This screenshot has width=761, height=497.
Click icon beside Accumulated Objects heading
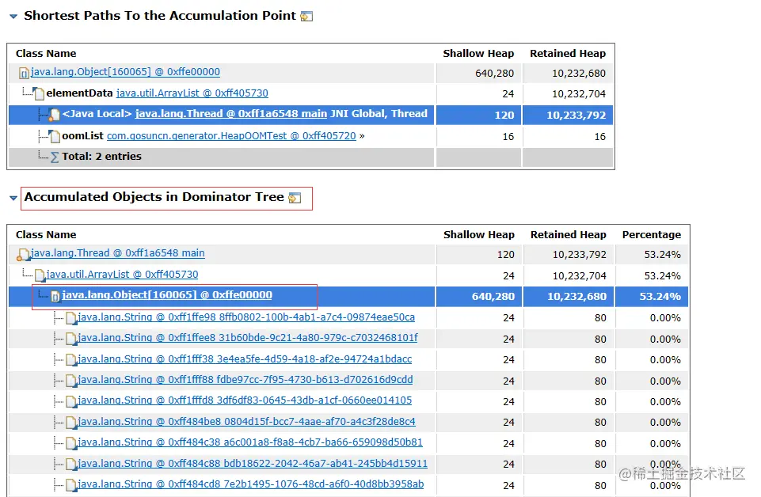[295, 197]
